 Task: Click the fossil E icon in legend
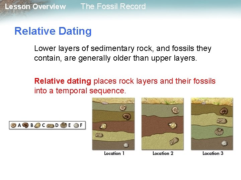[64, 125]
